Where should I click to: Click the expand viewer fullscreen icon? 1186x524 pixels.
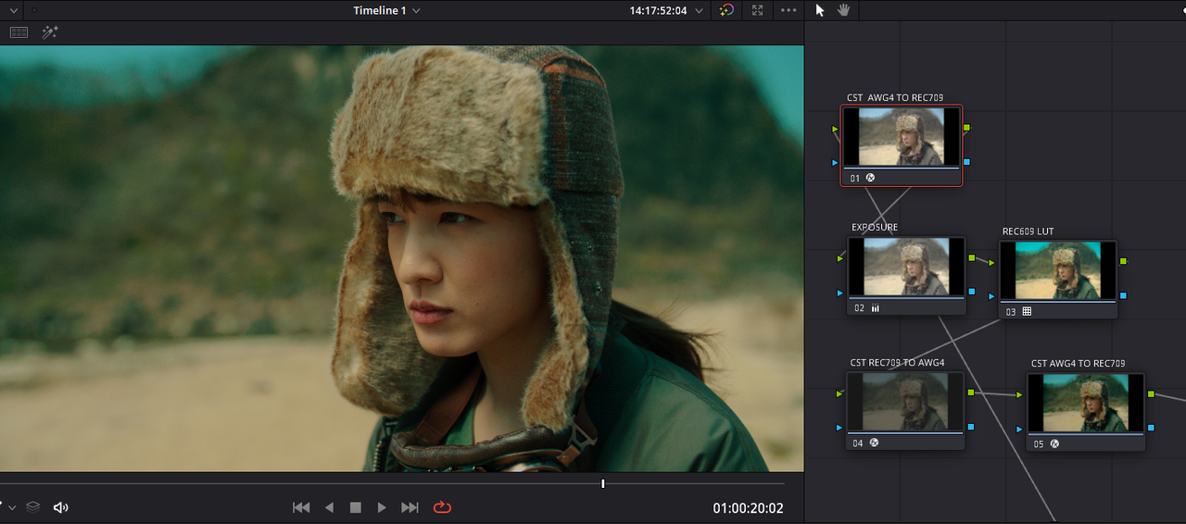pos(758,10)
